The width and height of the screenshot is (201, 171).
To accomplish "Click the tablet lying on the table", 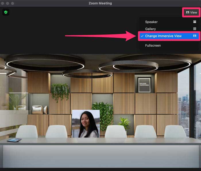I will (14, 140).
